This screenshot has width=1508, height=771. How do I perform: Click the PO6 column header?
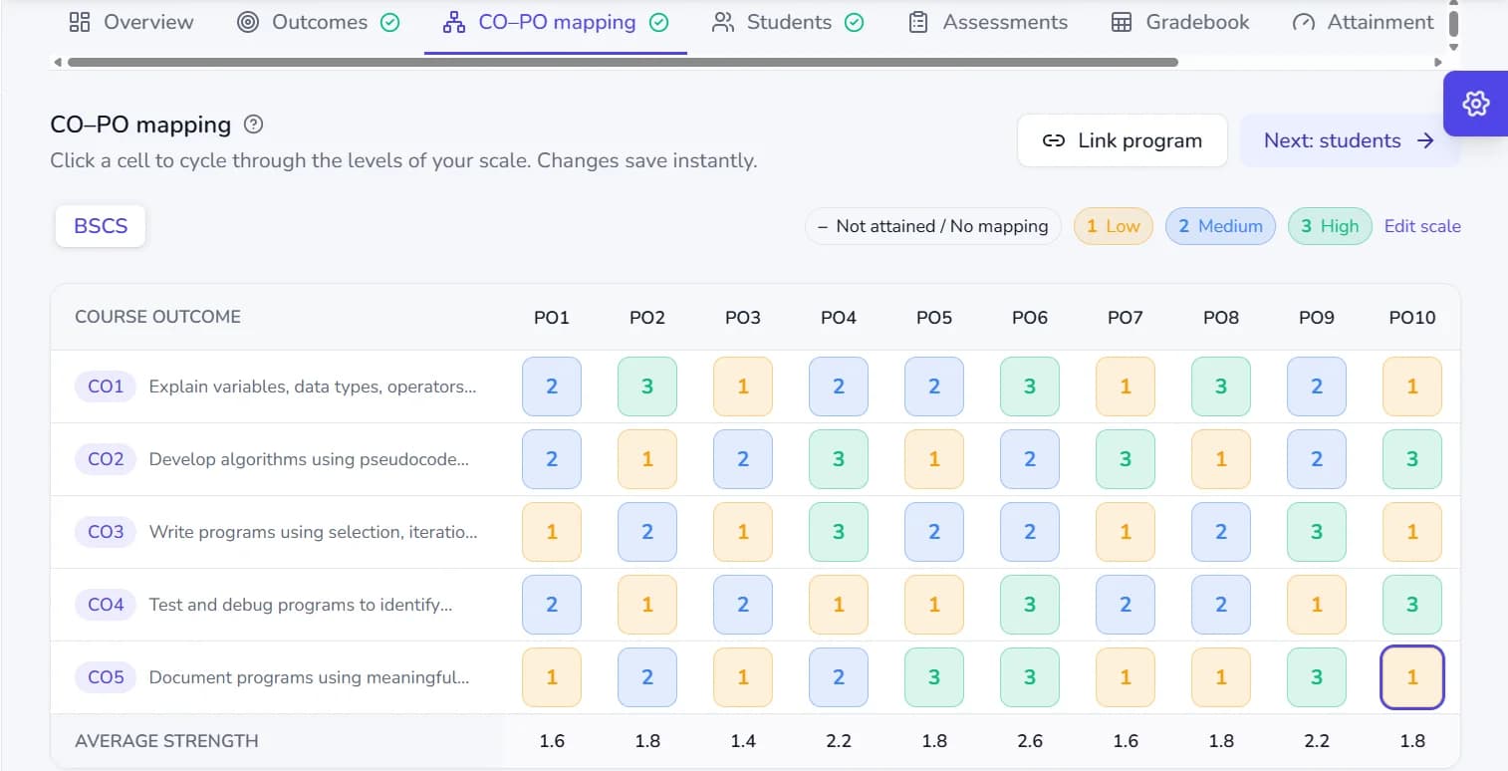point(1030,318)
